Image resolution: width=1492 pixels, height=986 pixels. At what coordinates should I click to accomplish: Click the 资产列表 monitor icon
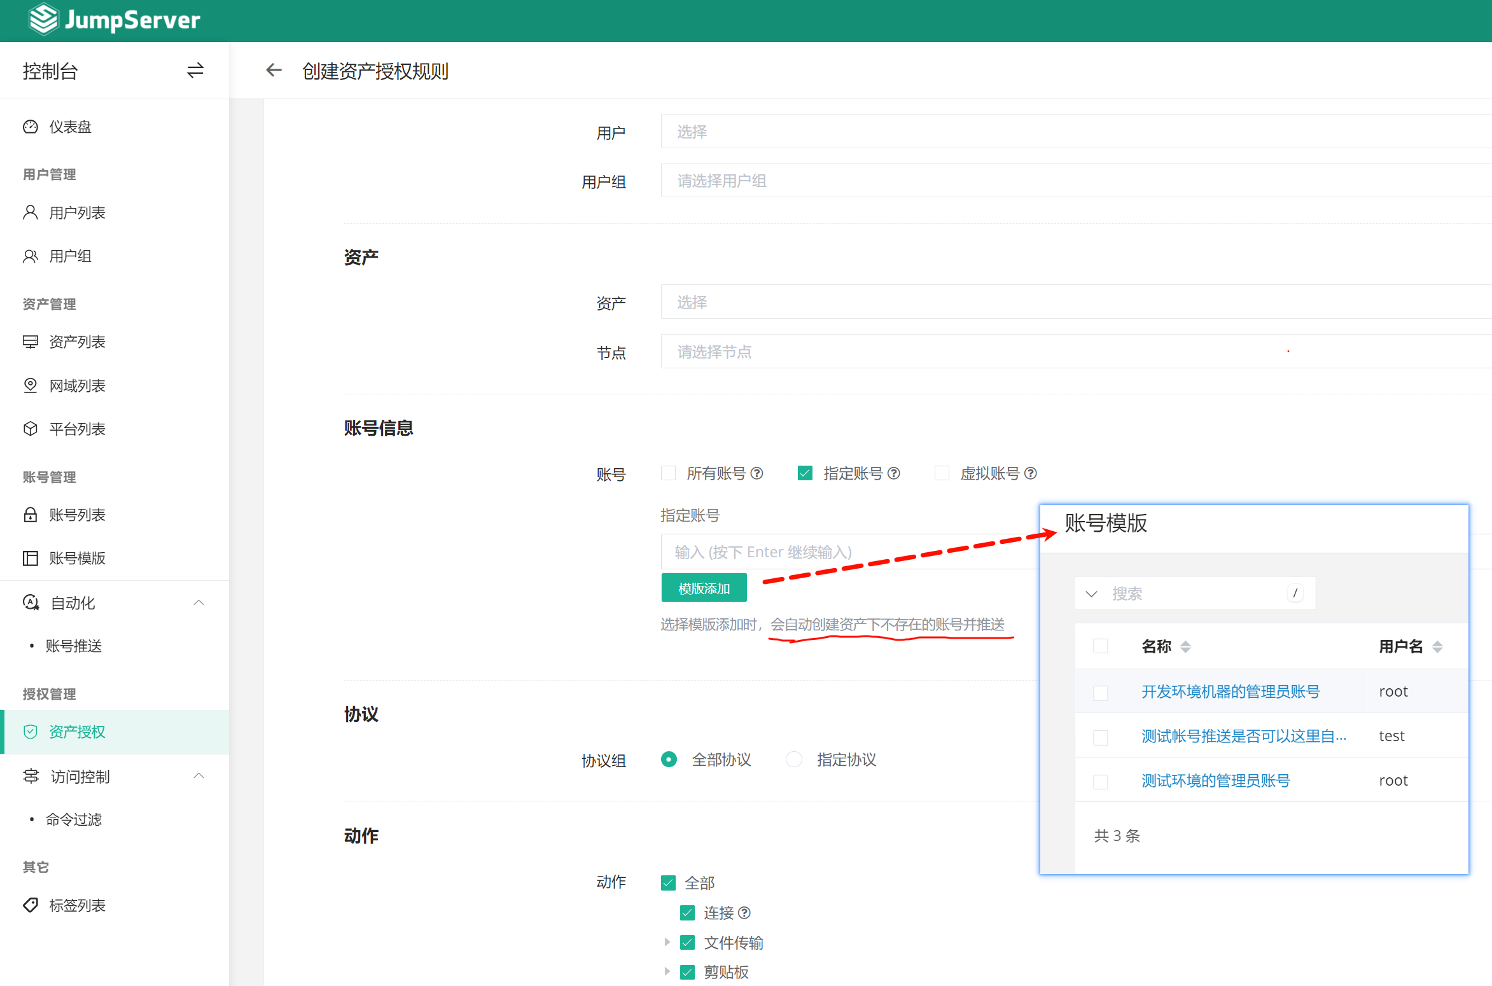click(31, 342)
